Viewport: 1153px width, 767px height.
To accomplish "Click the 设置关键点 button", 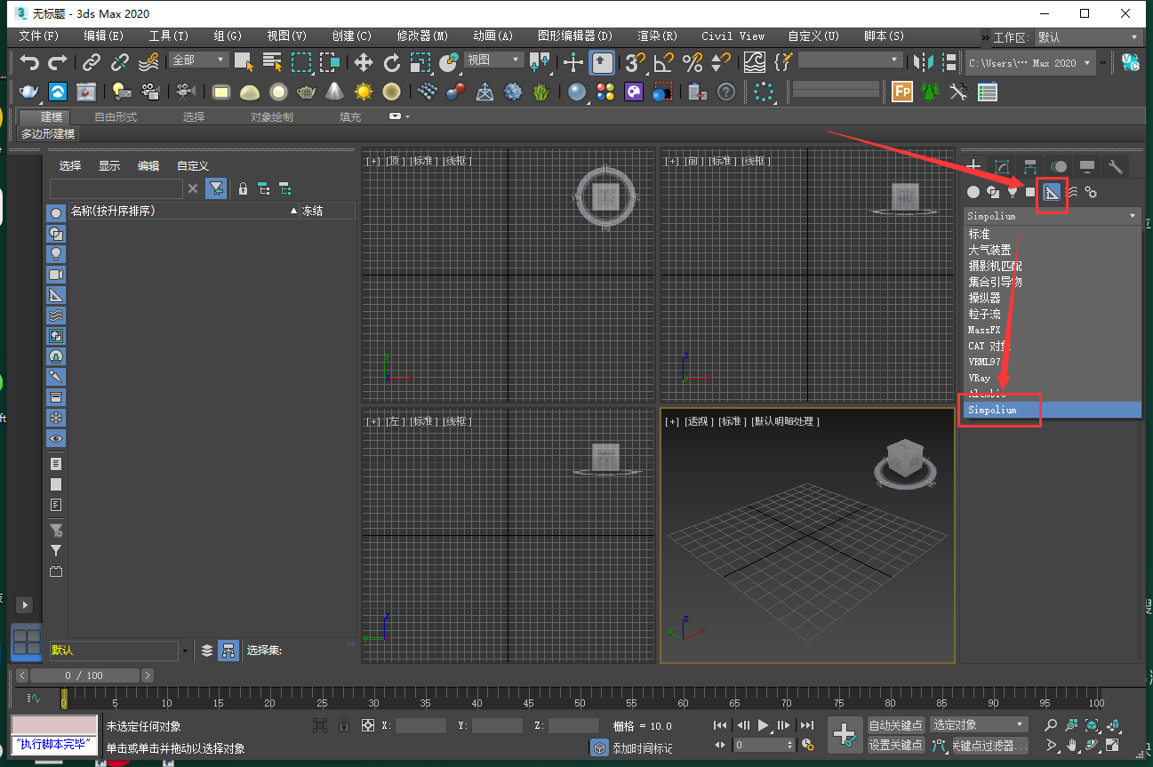I will click(896, 745).
